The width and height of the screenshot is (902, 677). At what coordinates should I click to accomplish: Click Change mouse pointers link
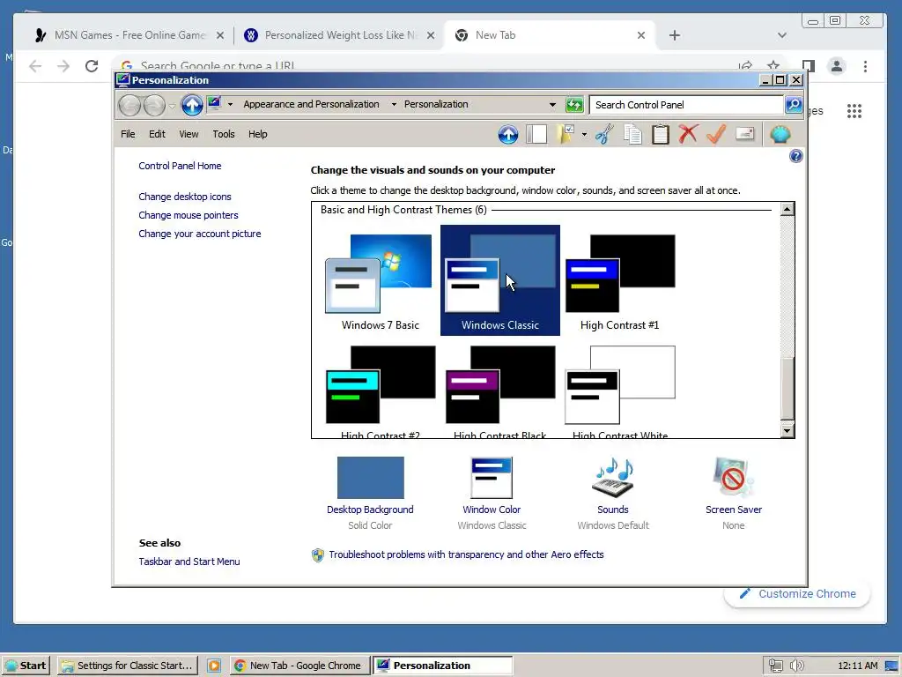pos(189,215)
